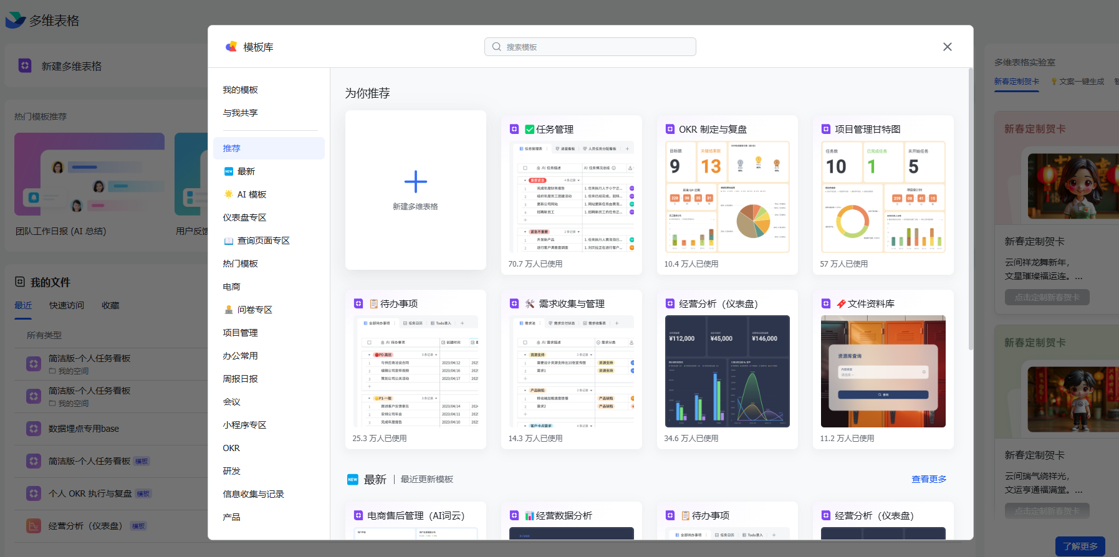Open the 周报日报 category

pyautogui.click(x=241, y=379)
